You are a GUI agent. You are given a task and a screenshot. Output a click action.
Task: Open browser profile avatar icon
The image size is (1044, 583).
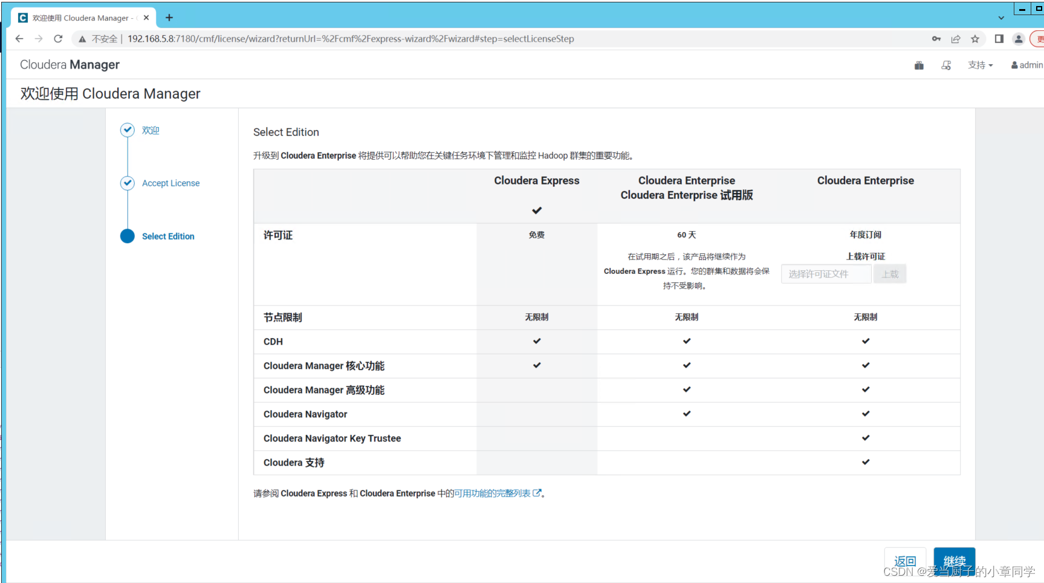tap(1019, 39)
